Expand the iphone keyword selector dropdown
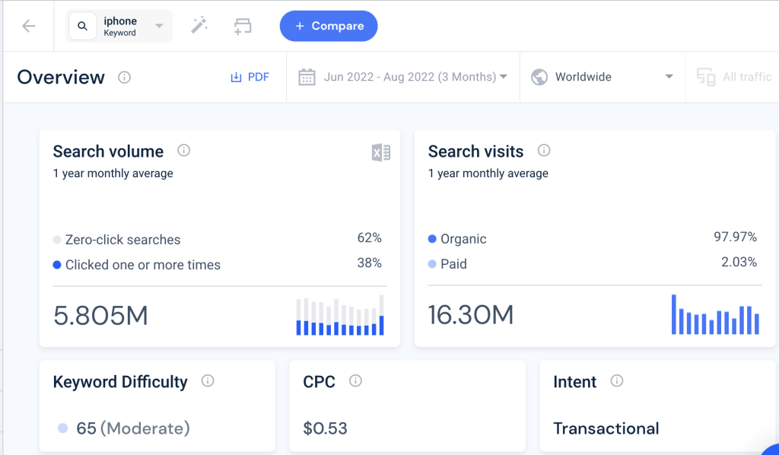The height and width of the screenshot is (455, 779). coord(159,26)
